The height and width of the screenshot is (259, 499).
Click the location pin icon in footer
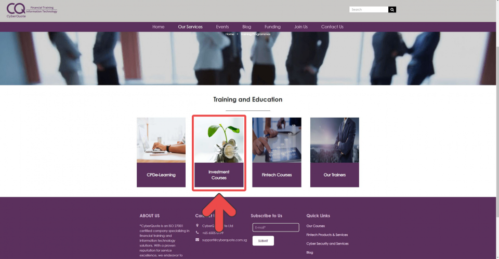(x=198, y=225)
